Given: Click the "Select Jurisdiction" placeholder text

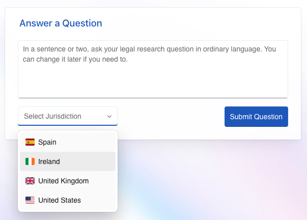Looking at the screenshot, I should 52,116.
